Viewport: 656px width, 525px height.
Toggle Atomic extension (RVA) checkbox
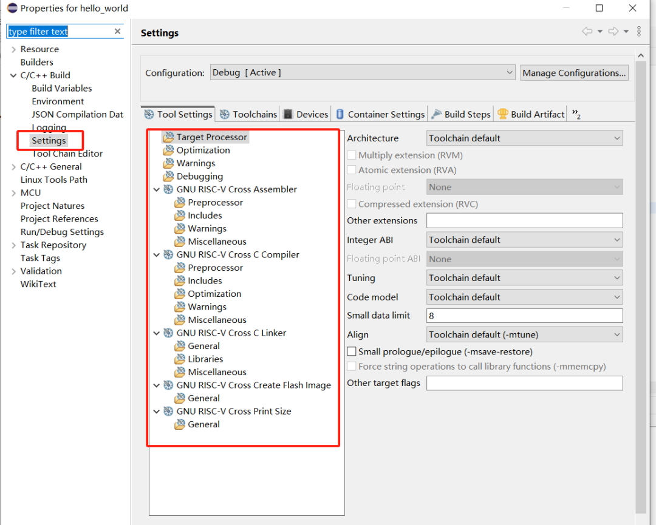(352, 170)
